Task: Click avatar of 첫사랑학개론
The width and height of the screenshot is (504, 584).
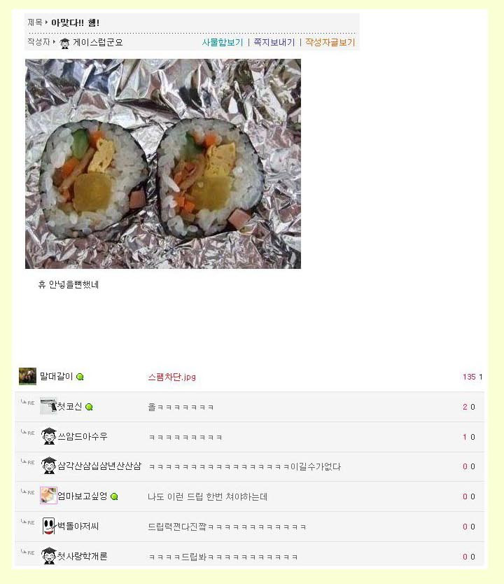Action: pyautogui.click(x=48, y=556)
